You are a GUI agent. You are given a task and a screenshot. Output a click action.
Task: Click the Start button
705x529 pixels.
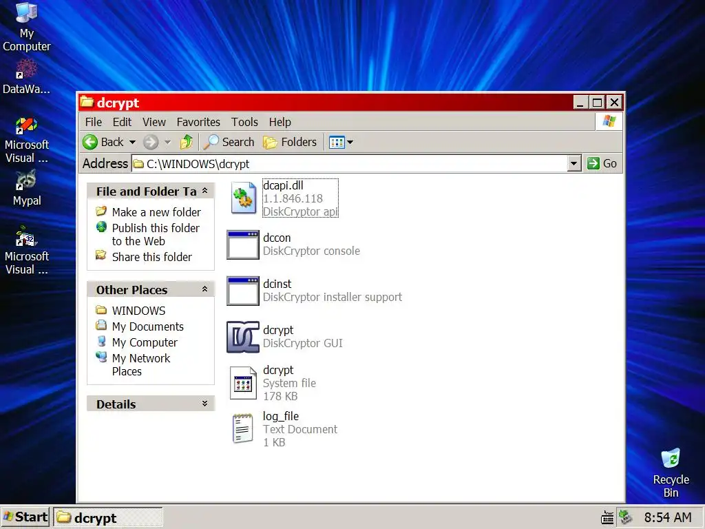click(25, 517)
